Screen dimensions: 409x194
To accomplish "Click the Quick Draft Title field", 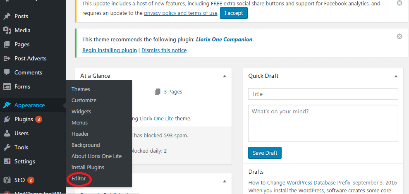I will tap(323, 94).
